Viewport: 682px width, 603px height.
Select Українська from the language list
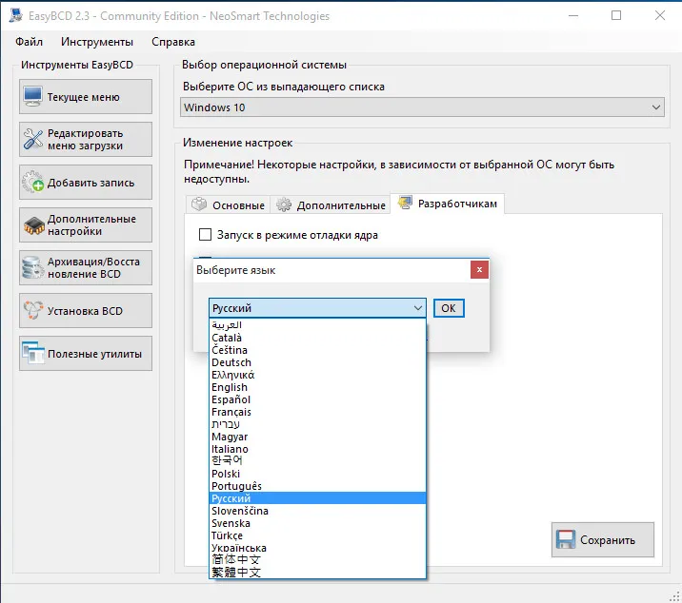point(317,548)
